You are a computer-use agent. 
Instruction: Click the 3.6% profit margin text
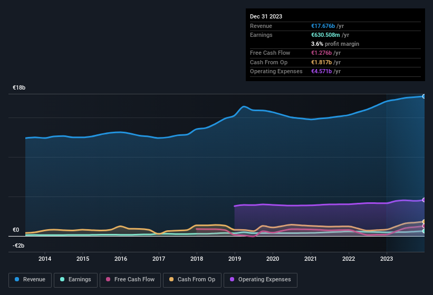click(x=335, y=44)
